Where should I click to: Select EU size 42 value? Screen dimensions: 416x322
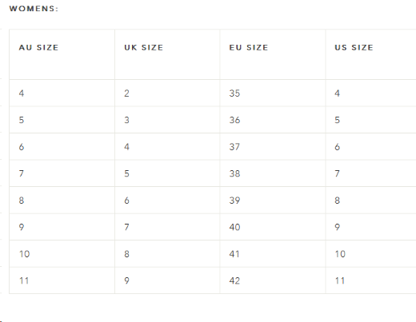pyautogui.click(x=234, y=280)
